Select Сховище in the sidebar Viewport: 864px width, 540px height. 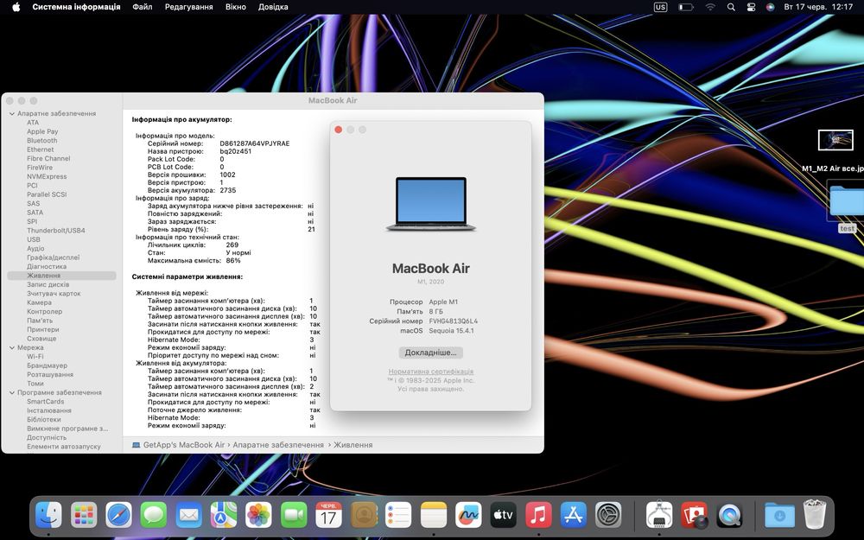tap(41, 339)
